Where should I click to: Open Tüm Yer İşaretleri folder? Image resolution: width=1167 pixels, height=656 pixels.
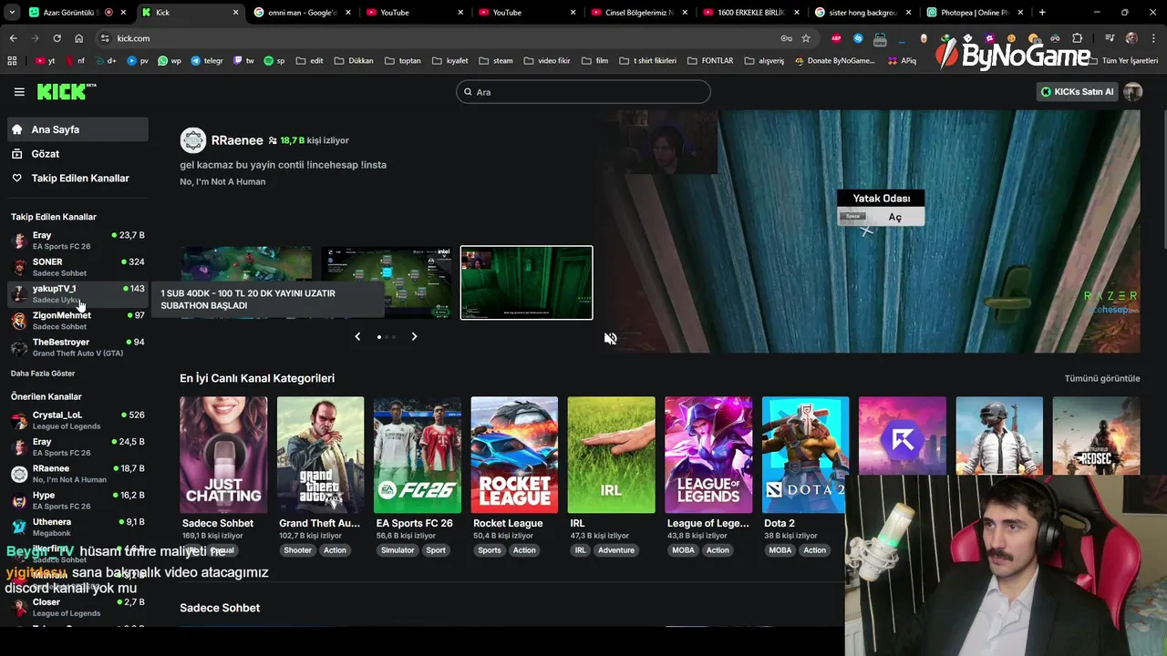[x=1123, y=61]
